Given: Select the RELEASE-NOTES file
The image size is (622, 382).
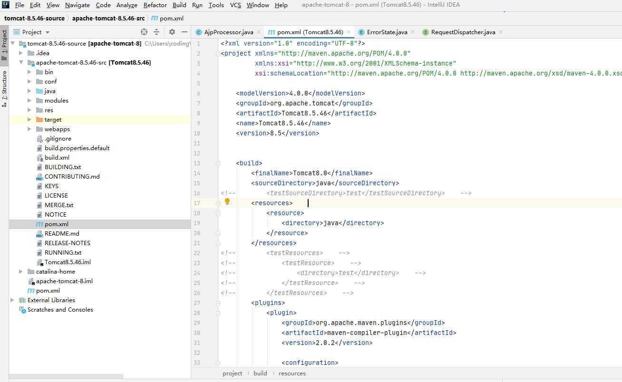Looking at the screenshot, I should (x=67, y=243).
